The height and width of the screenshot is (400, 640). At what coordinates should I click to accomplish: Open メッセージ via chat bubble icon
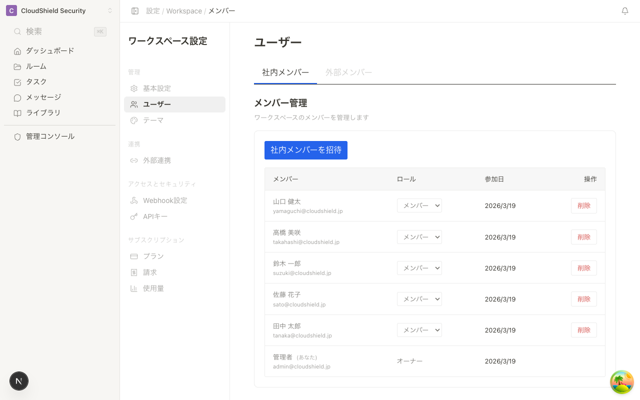[x=17, y=97]
